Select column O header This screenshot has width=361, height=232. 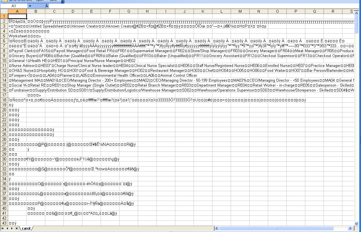pos(277,11)
